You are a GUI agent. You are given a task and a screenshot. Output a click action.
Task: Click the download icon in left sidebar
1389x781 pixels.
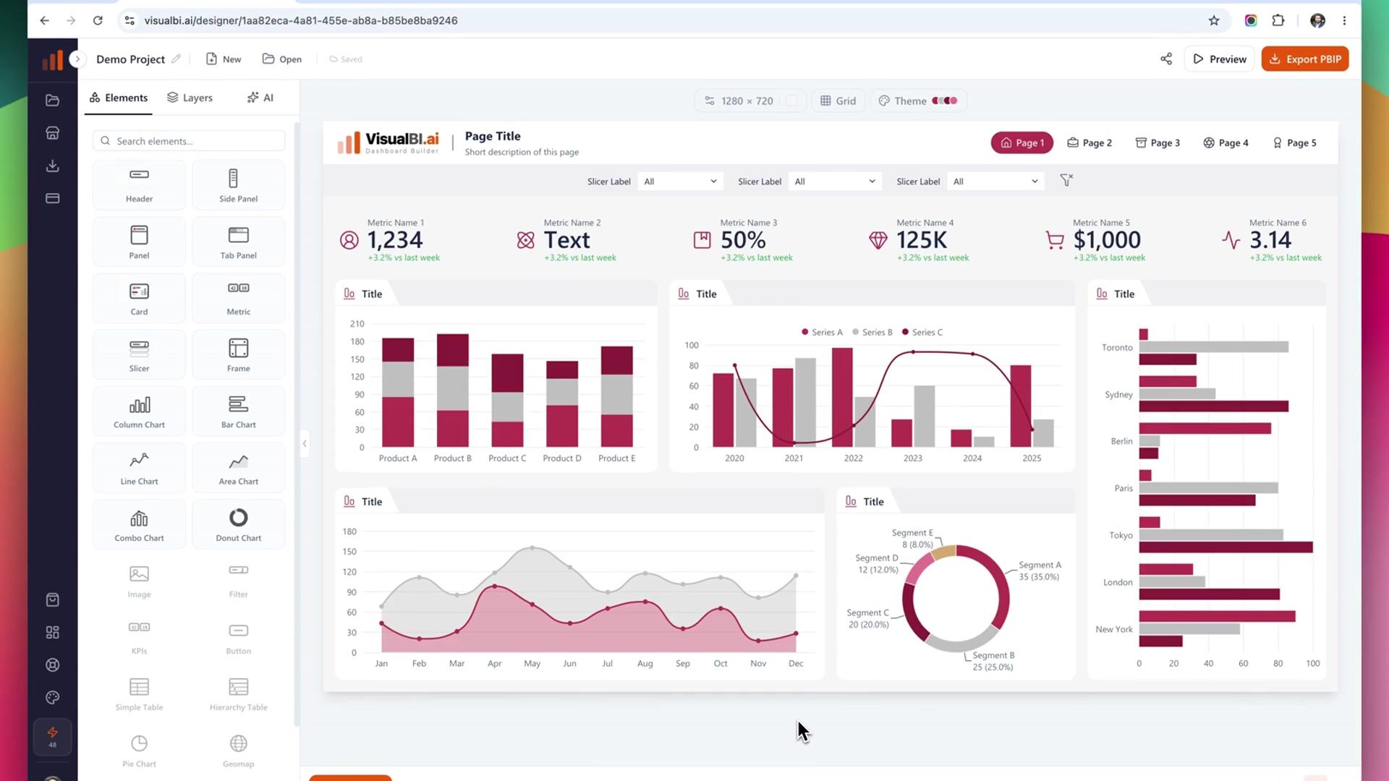coord(52,166)
